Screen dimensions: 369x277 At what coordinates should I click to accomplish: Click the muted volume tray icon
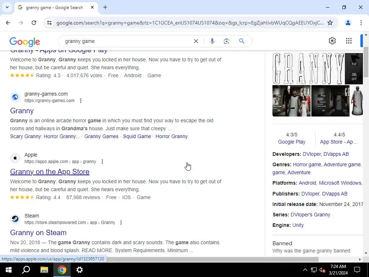(x=322, y=270)
